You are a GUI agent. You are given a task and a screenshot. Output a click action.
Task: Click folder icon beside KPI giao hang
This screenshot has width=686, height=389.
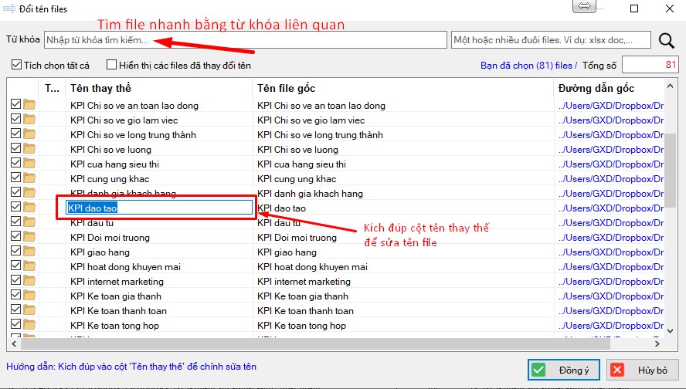point(29,252)
